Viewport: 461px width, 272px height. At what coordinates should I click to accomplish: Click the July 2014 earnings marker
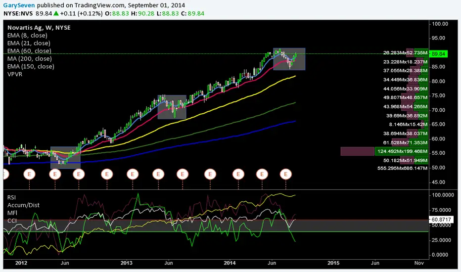(x=285, y=174)
